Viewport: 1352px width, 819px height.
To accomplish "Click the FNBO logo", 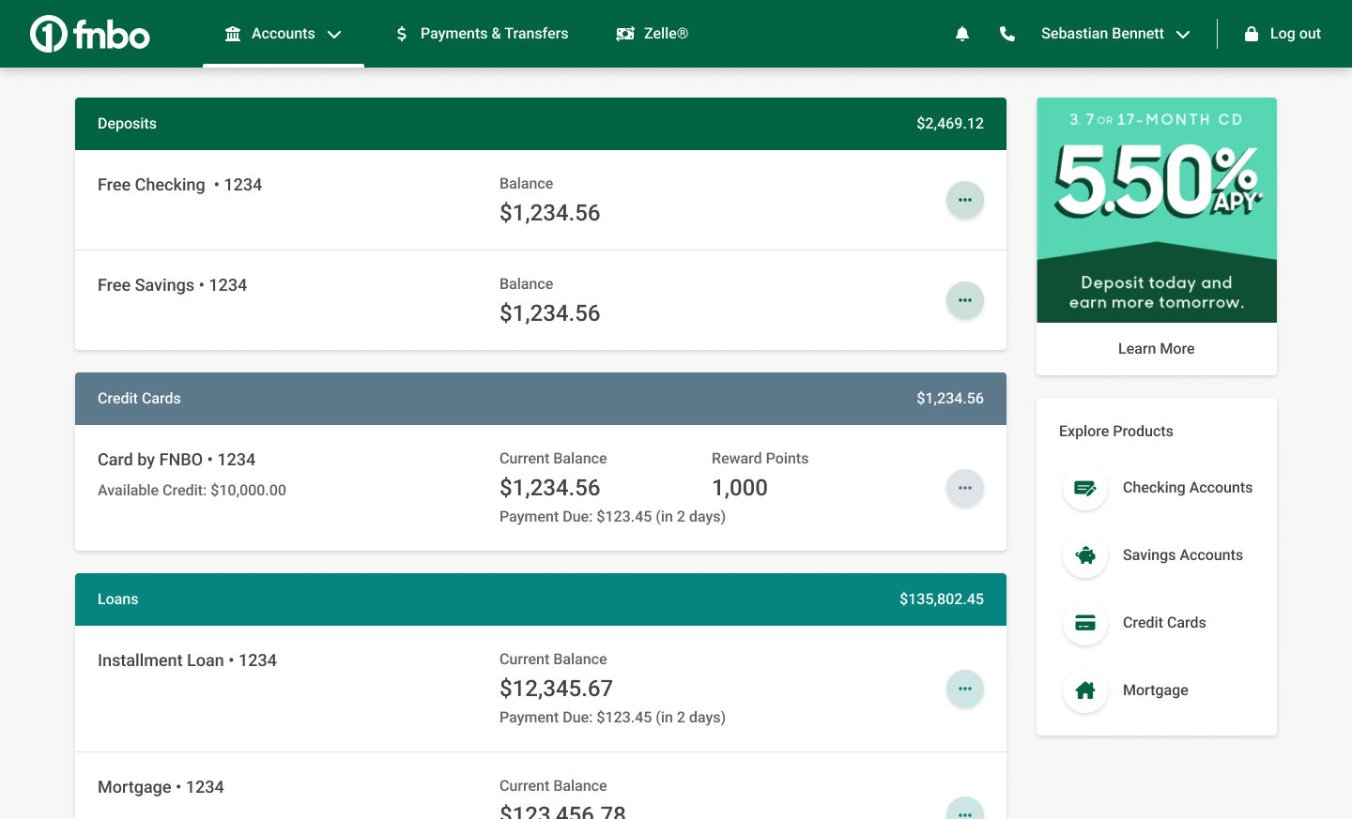I will [90, 34].
